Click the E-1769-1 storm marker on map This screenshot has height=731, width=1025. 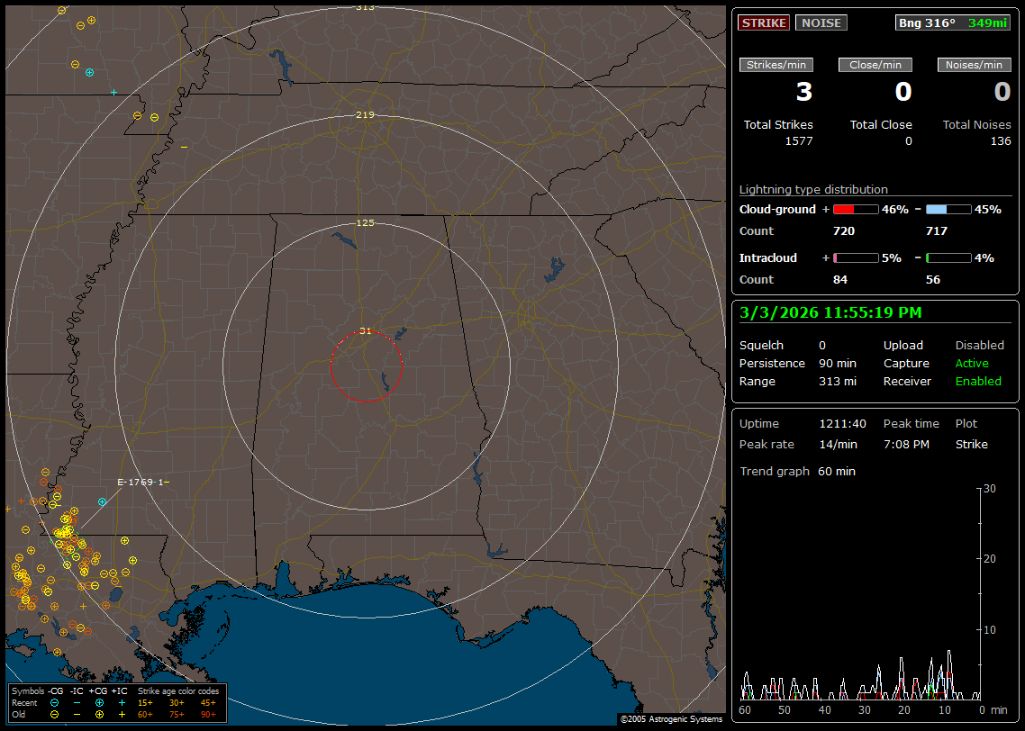tap(142, 483)
